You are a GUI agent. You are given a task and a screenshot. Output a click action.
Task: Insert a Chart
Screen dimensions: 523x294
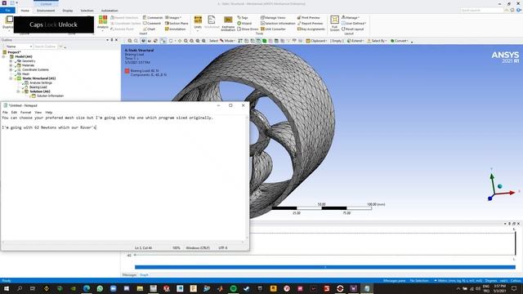point(149,29)
